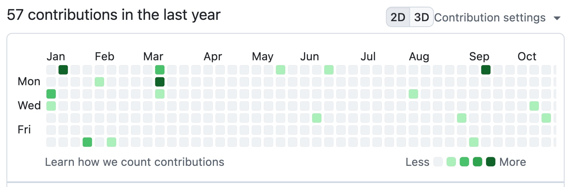This screenshot has width=570, height=187.
Task: Select the light green Tuesday cell in August
Action: 413,94
